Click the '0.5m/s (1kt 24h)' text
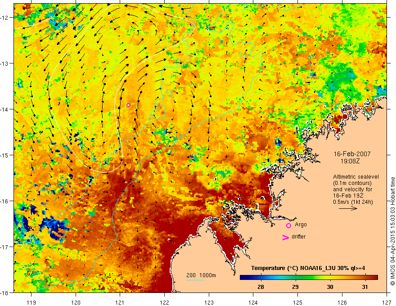 click(353, 202)
